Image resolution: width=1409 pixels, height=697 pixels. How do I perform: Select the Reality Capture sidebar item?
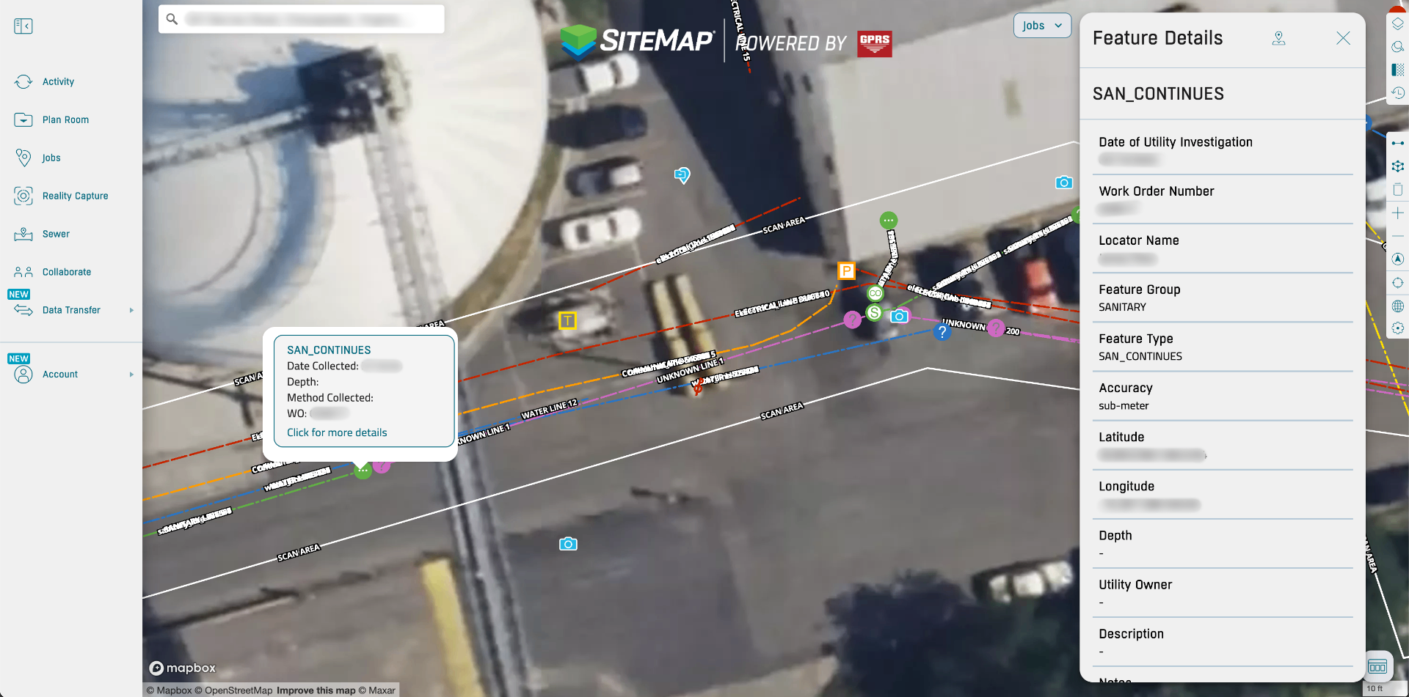click(x=75, y=196)
